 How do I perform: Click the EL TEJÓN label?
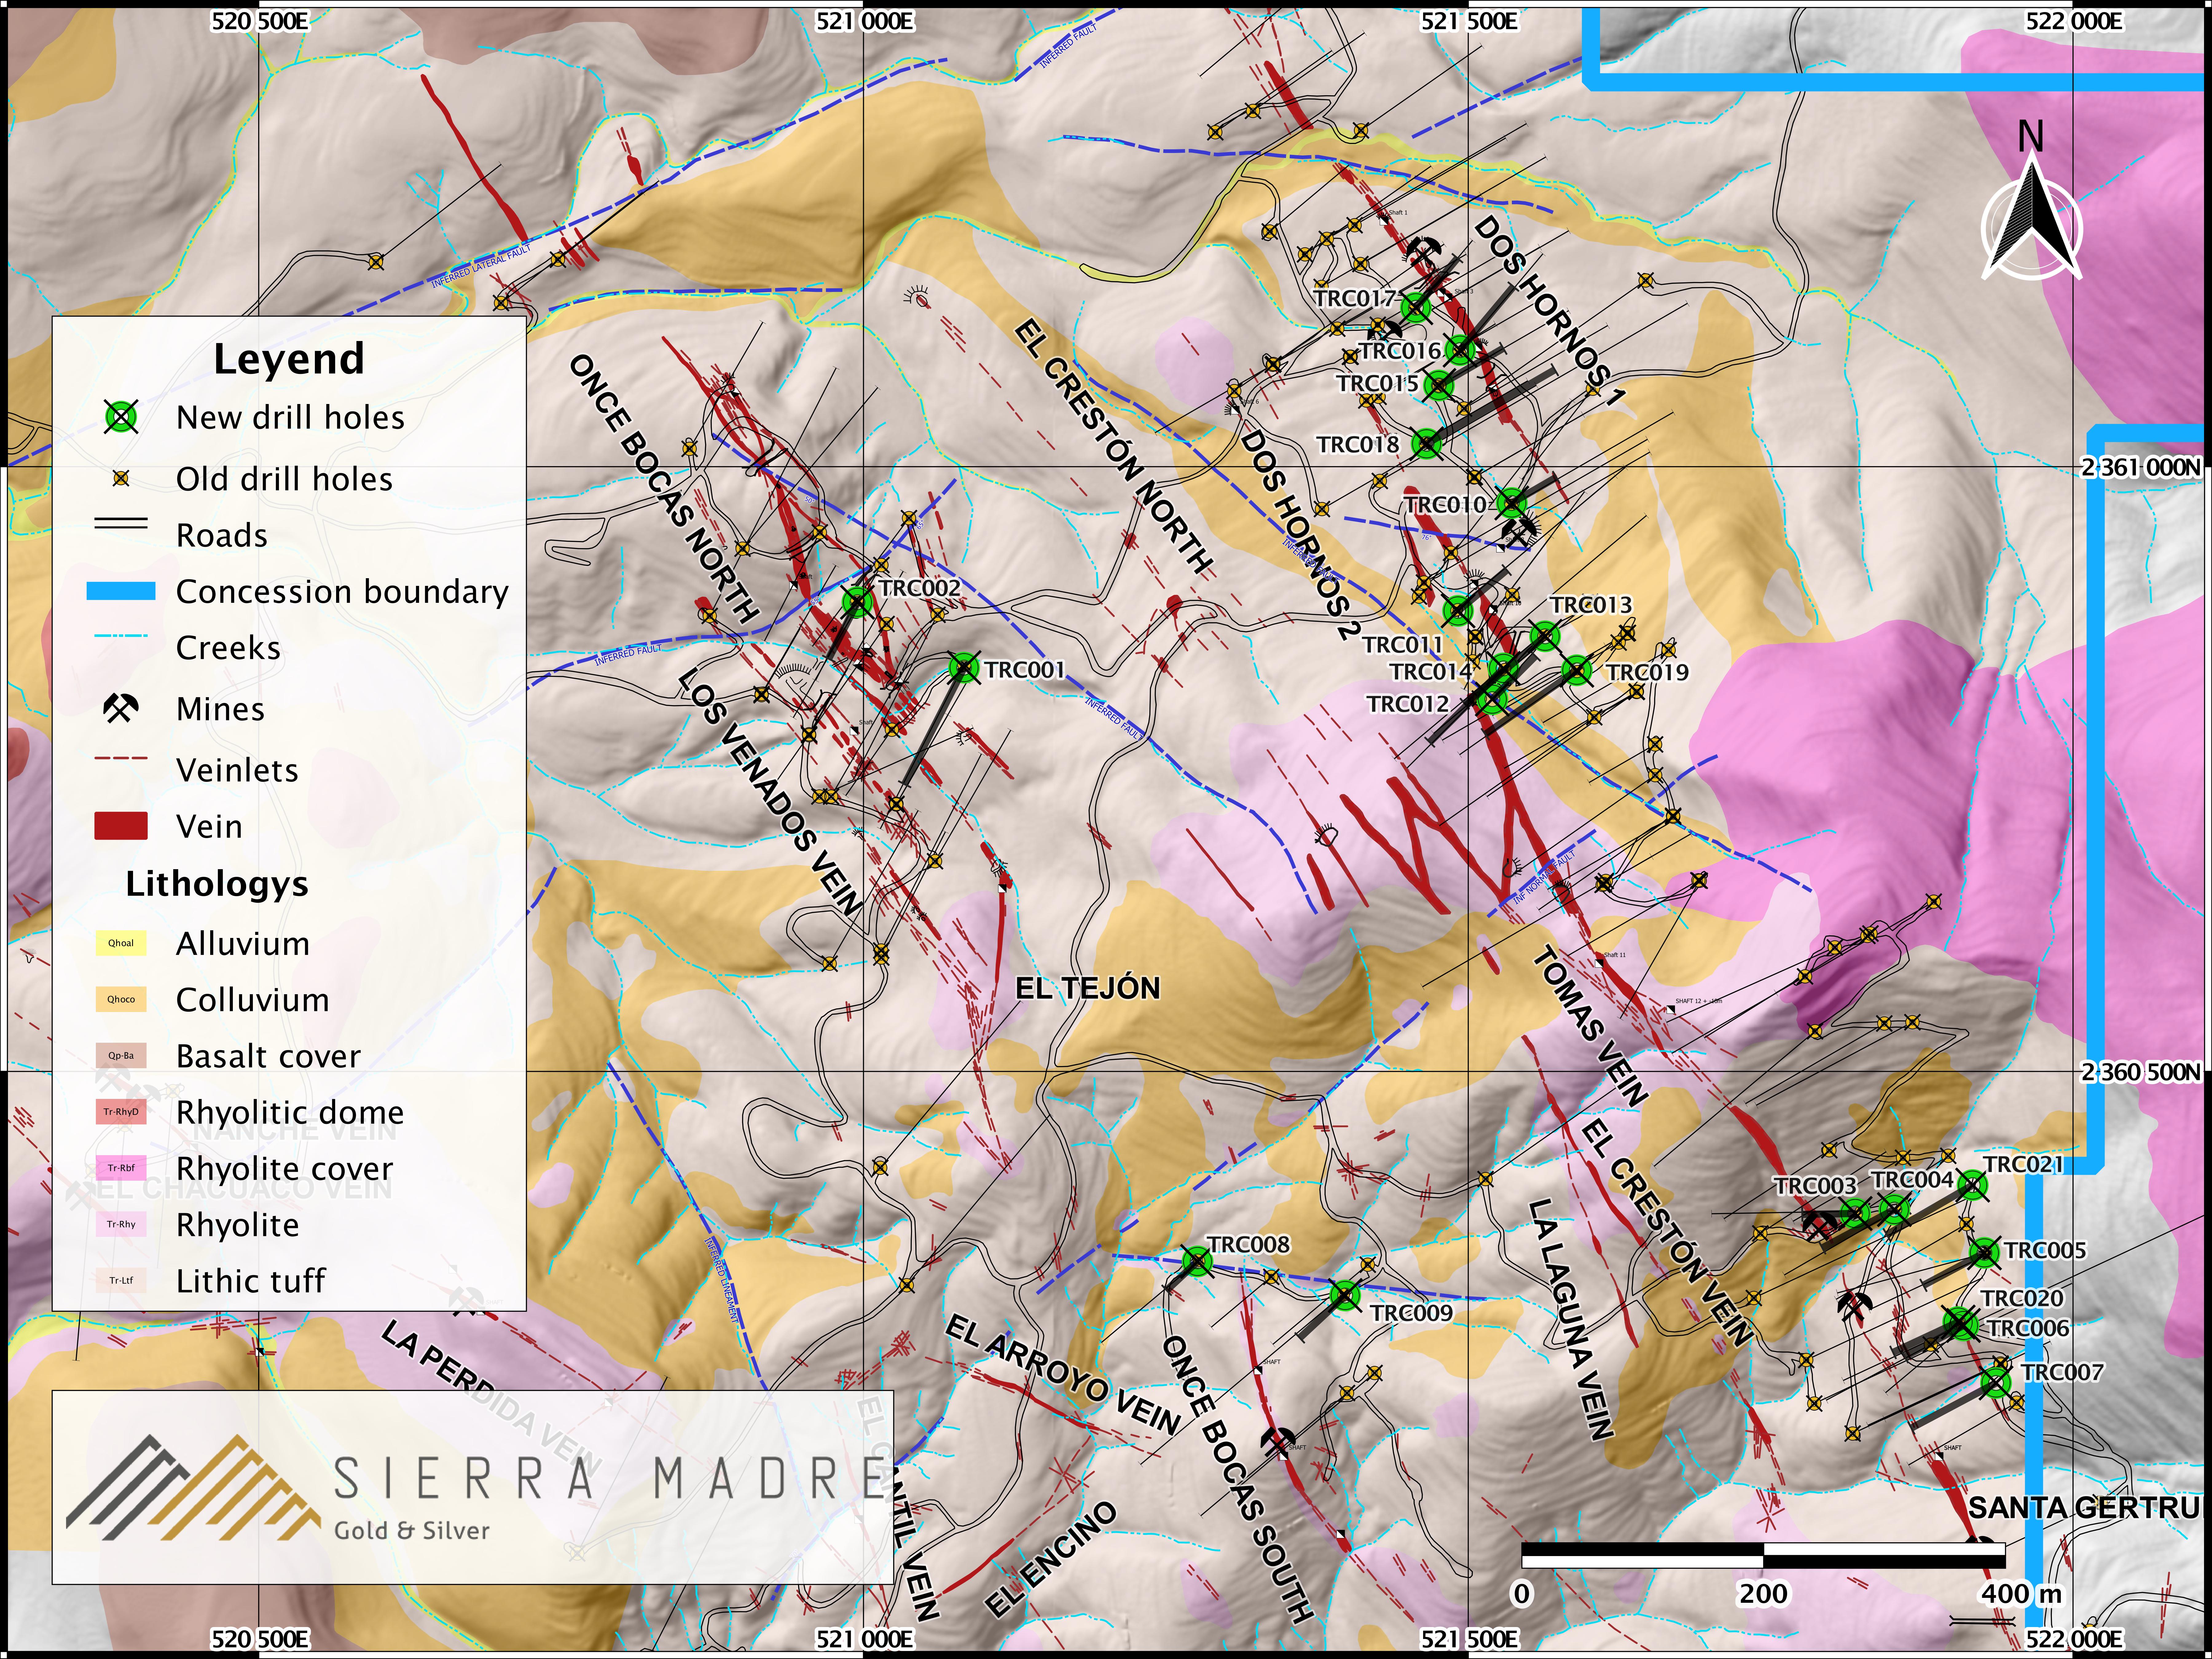[x=1088, y=988]
